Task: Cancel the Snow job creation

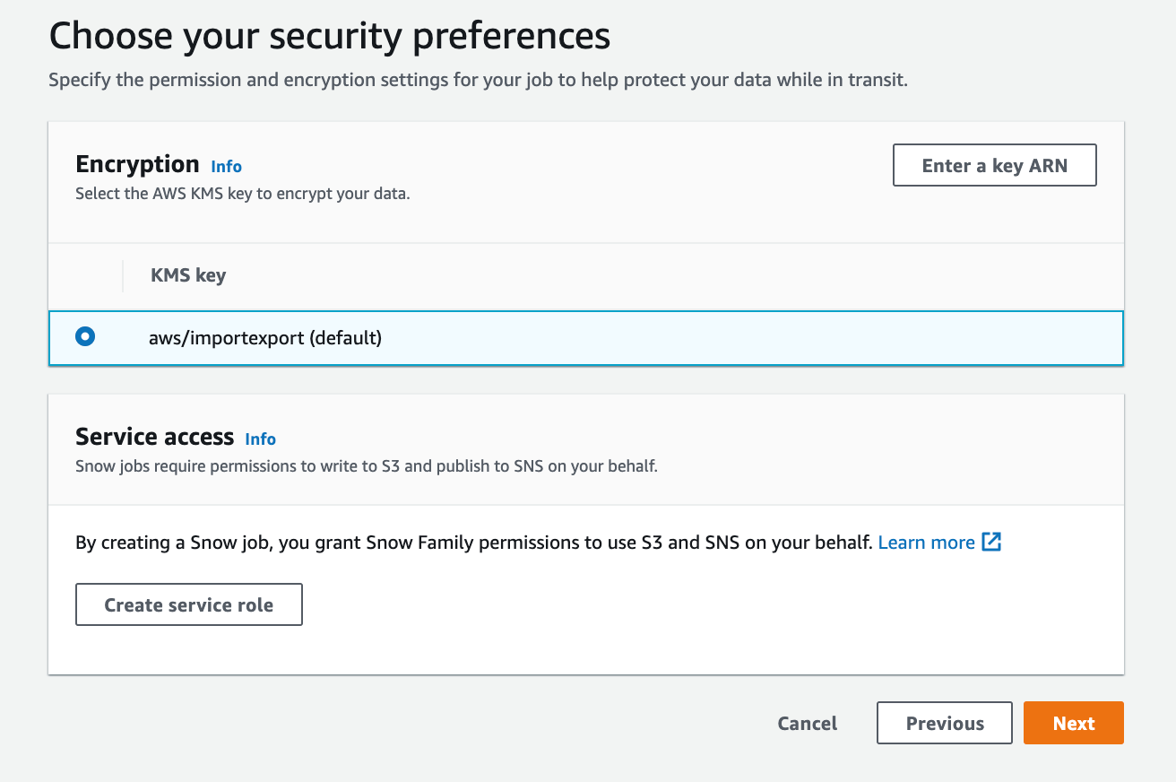Action: tap(806, 723)
